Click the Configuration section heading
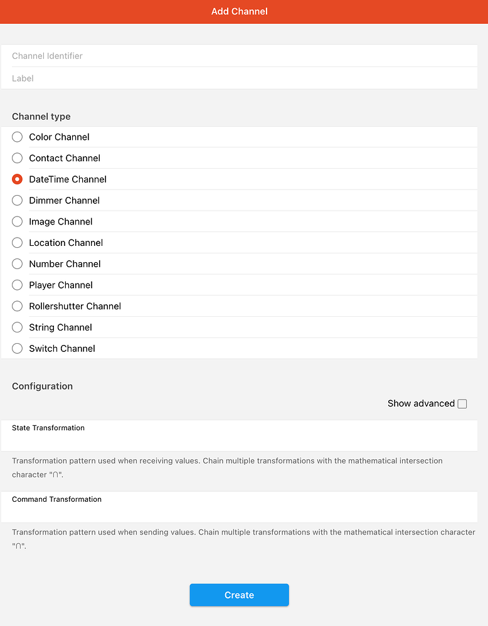 (43, 386)
